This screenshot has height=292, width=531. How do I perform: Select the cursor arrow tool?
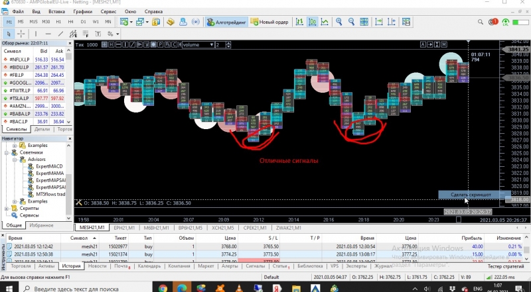pos(9,34)
